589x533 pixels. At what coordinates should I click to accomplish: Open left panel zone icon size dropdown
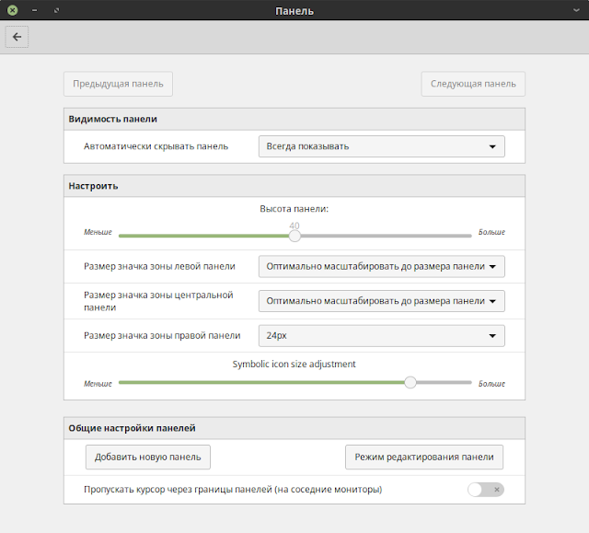tap(382, 267)
